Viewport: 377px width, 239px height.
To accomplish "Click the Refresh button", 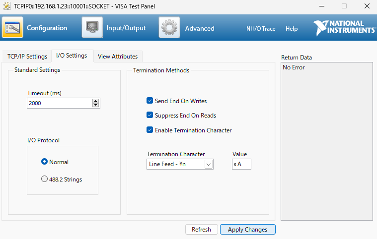I will [x=202, y=230].
